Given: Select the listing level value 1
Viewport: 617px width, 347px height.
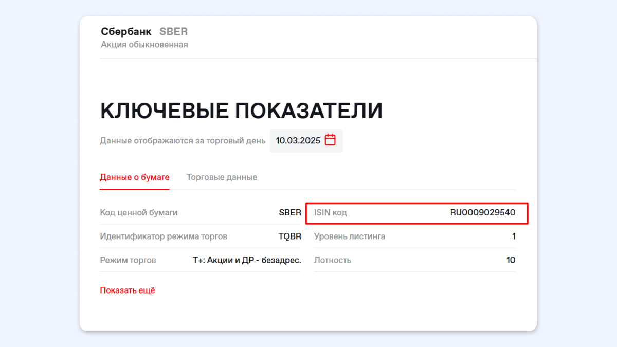Looking at the screenshot, I should click(x=513, y=236).
